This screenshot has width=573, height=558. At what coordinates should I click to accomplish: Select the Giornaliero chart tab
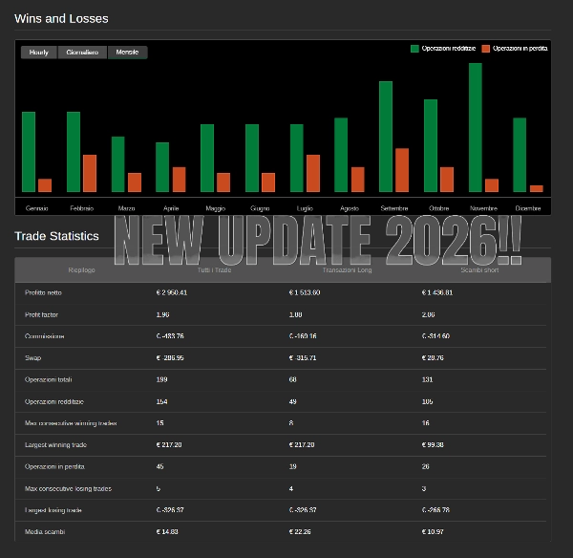pos(82,53)
